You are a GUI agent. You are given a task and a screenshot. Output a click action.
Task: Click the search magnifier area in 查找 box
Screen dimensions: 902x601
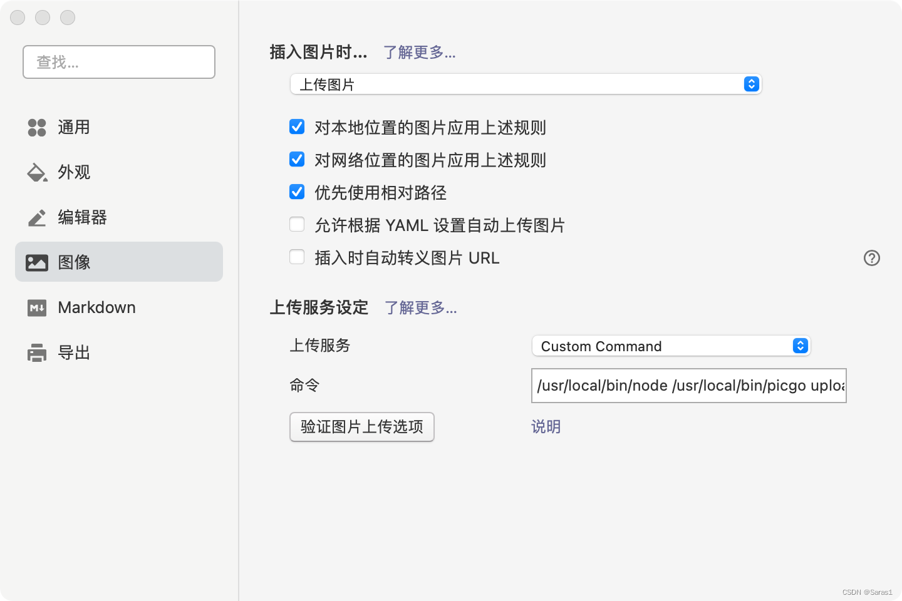[118, 62]
